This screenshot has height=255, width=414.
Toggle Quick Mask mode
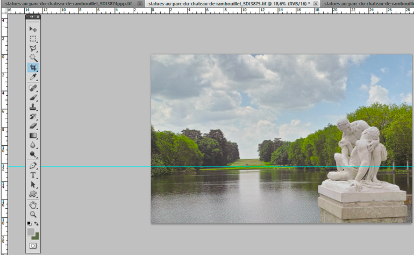point(33,246)
